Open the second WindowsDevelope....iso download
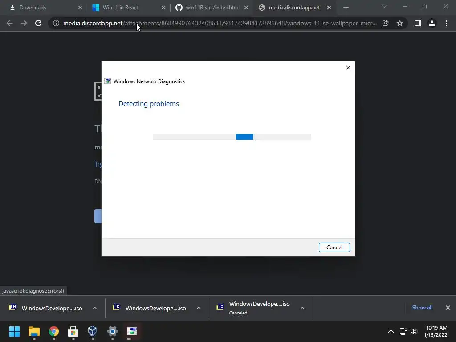This screenshot has height=342, width=456. [x=155, y=308]
